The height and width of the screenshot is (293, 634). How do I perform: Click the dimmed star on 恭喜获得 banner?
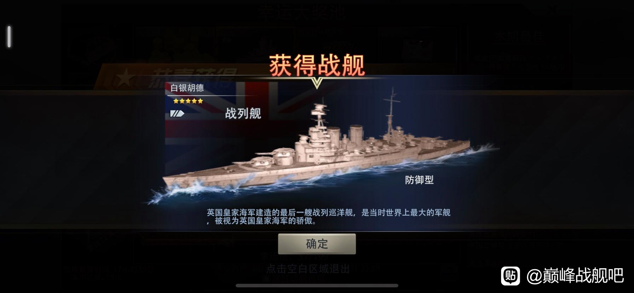tap(124, 79)
